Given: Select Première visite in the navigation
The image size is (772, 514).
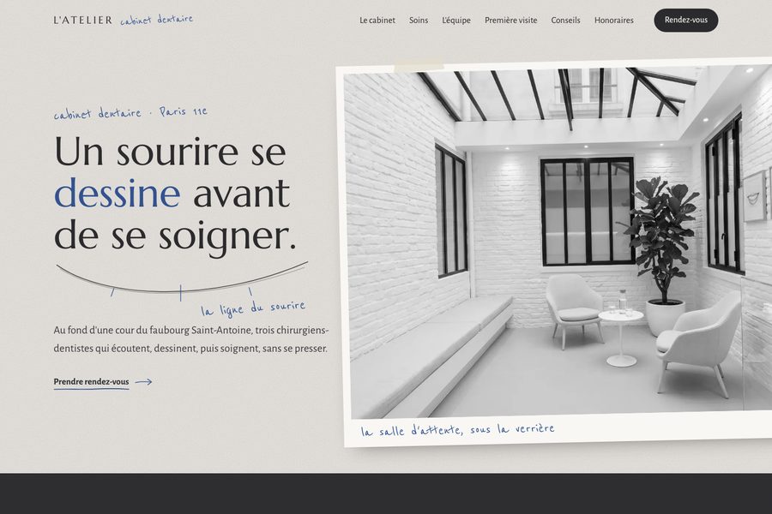Looking at the screenshot, I should pyautogui.click(x=510, y=21).
